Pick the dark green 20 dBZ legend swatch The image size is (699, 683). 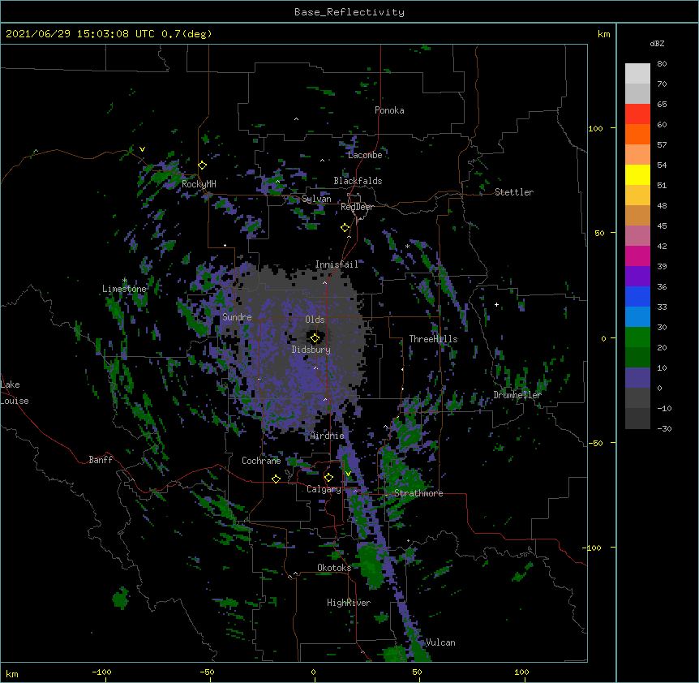[637, 358]
